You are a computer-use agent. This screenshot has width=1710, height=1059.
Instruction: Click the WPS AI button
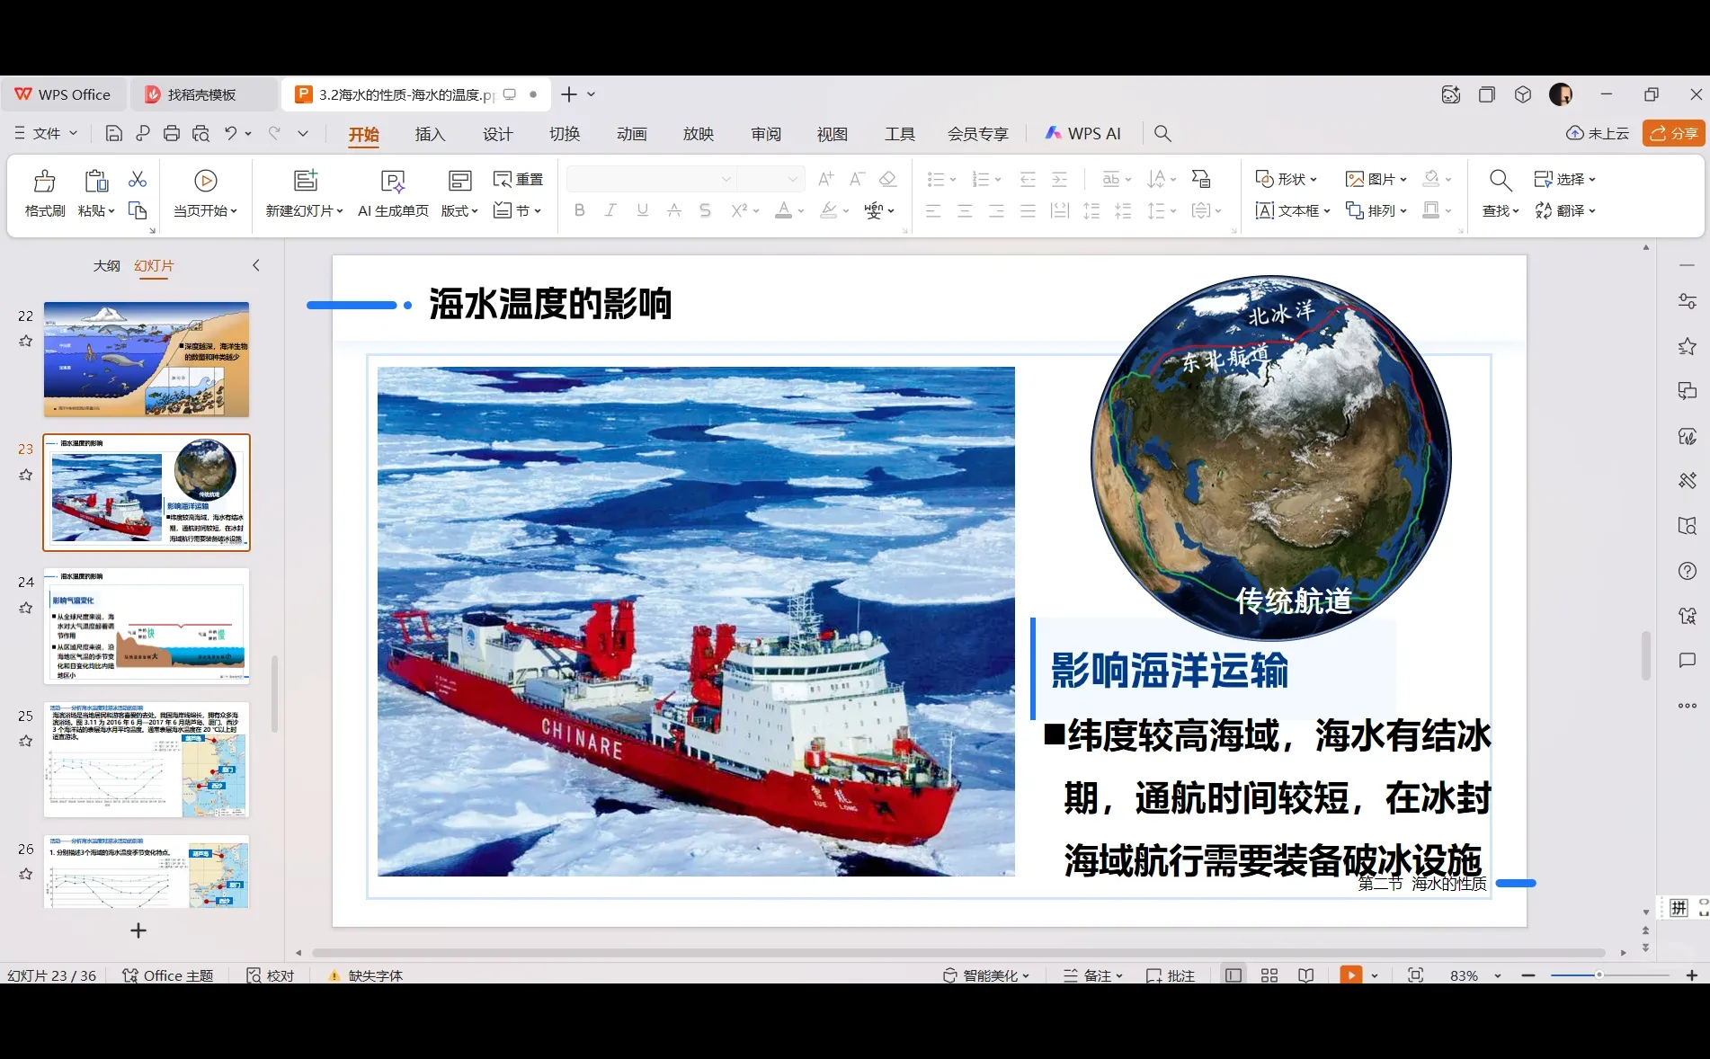[1082, 134]
